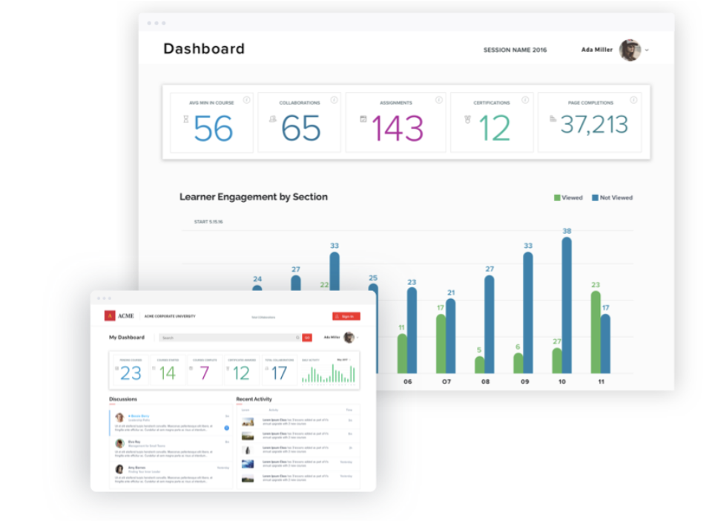Open the month dropdown above Daily Activity chart

[343, 360]
